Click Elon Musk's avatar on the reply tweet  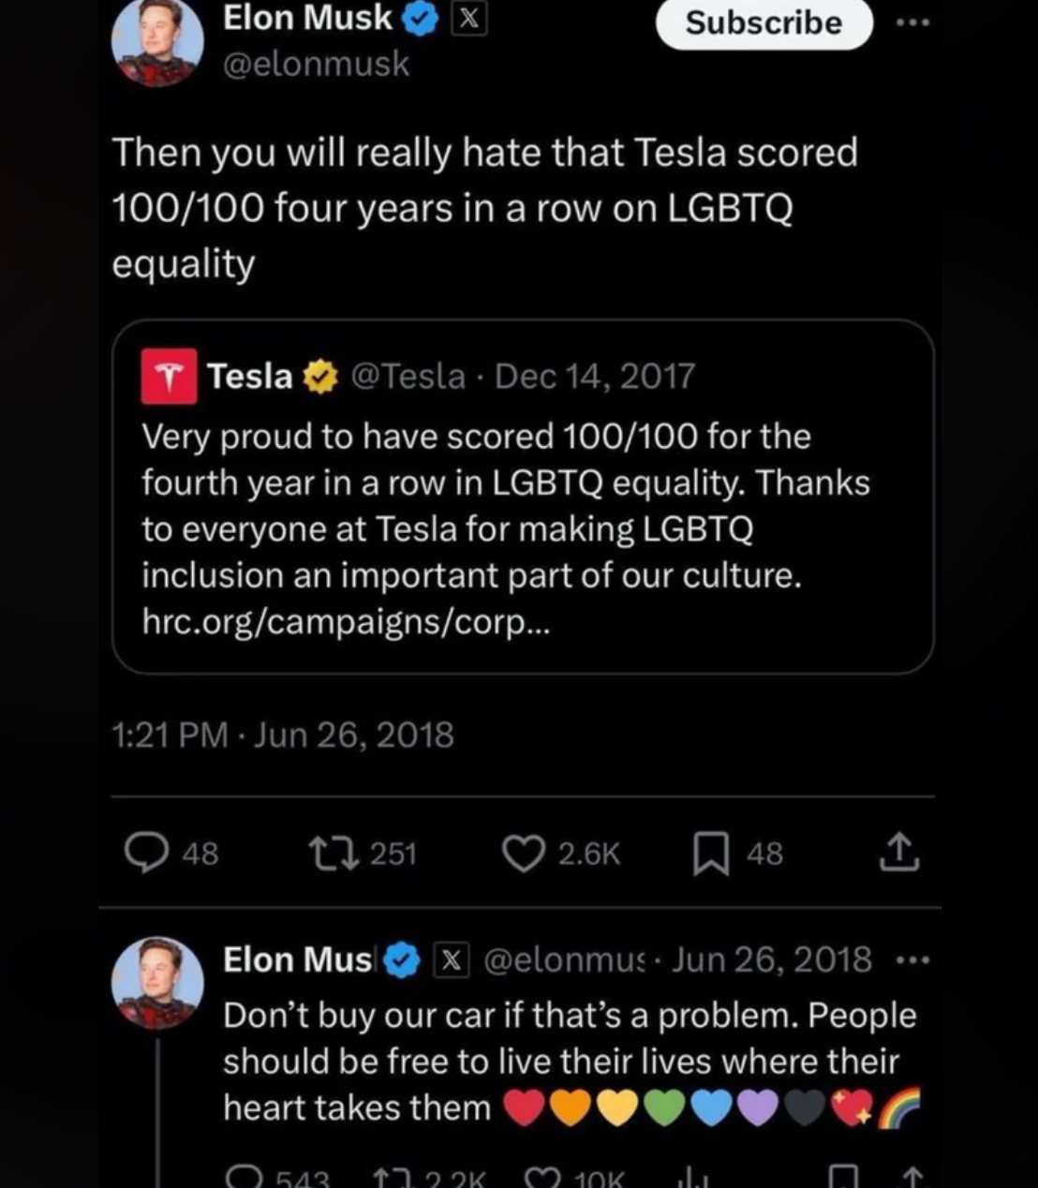[x=157, y=984]
